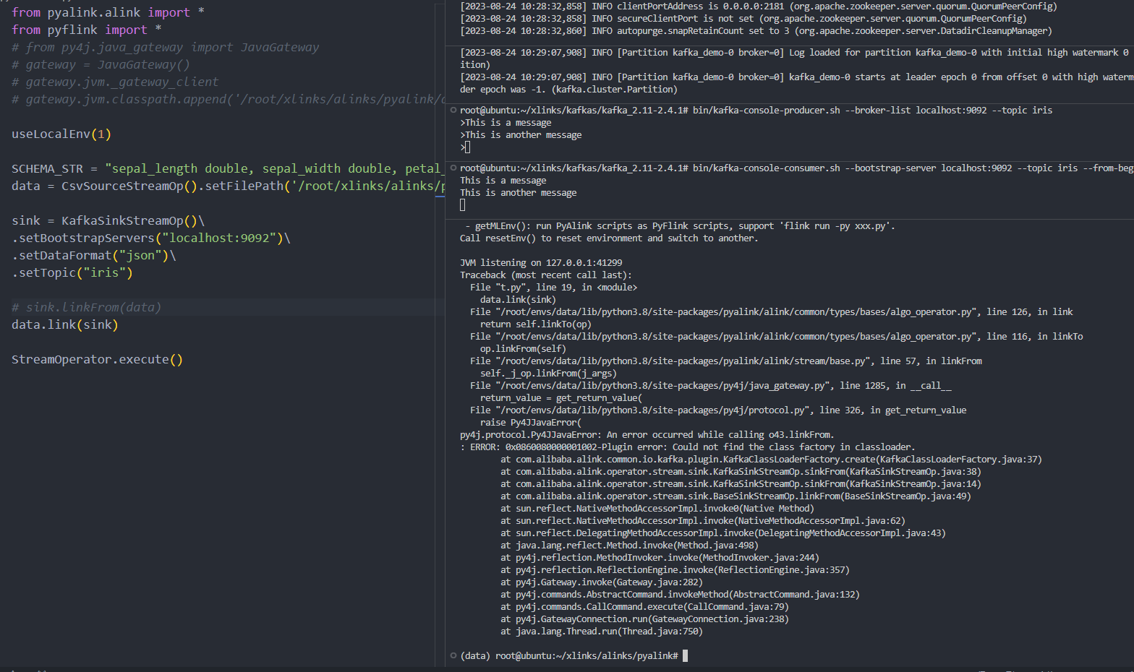The image size is (1134, 672).
Task: Click the getMLEnv() description line
Action: point(680,226)
